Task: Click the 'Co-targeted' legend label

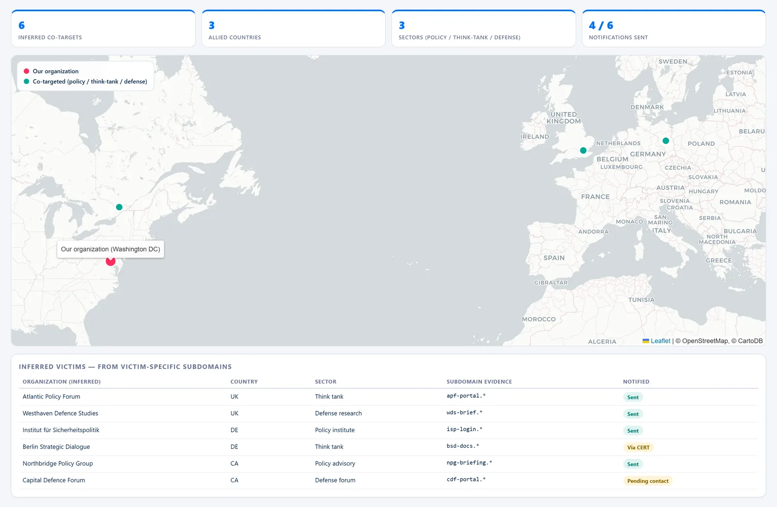Action: coord(90,82)
